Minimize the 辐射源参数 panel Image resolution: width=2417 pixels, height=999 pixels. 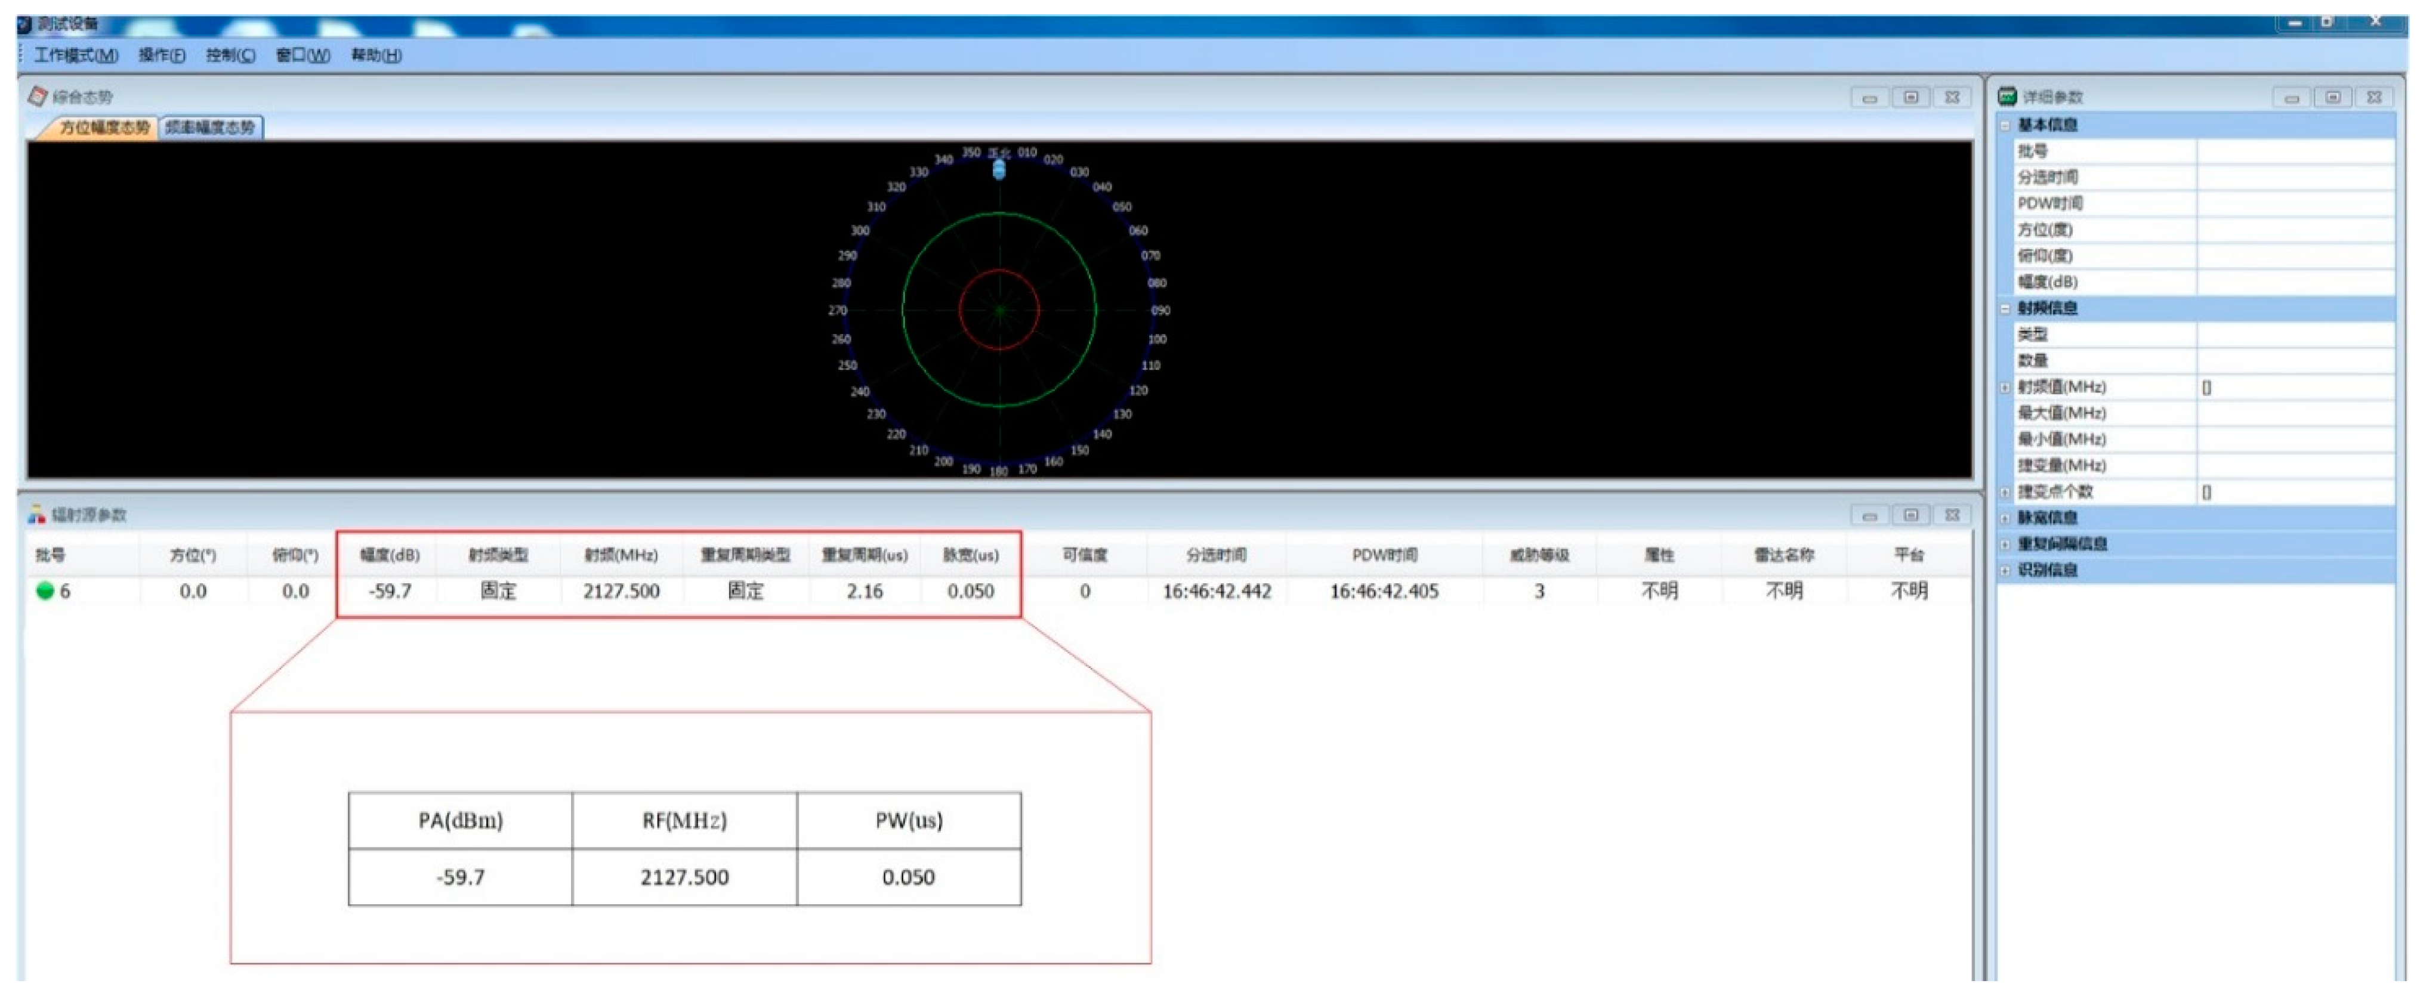tap(1869, 515)
